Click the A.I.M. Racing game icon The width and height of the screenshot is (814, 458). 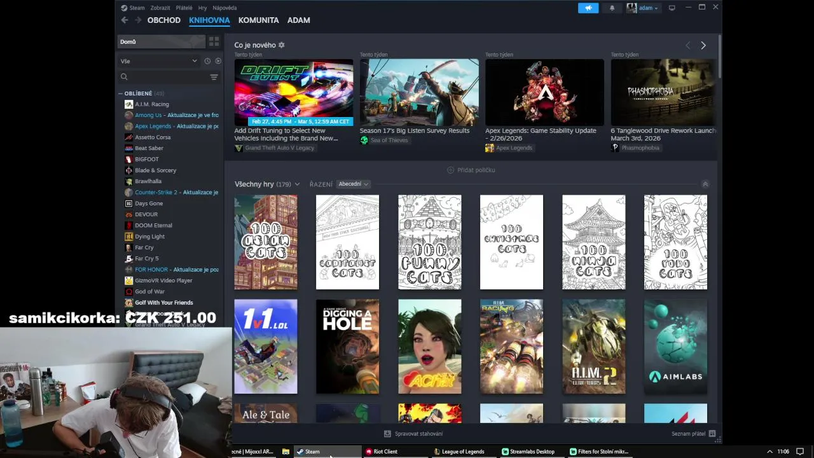129,104
